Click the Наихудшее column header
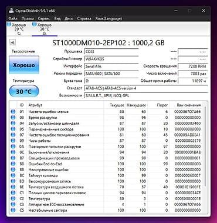This screenshot has height=223, width=217. (x=136, y=105)
